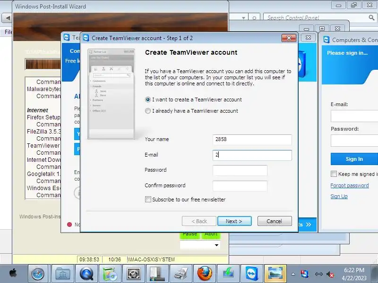Image resolution: width=378 pixels, height=283 pixels.
Task: Click TeamViewer icon in Create account title bar
Action: (x=86, y=38)
